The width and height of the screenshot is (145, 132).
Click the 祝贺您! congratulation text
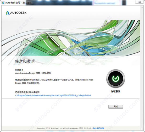(19, 70)
